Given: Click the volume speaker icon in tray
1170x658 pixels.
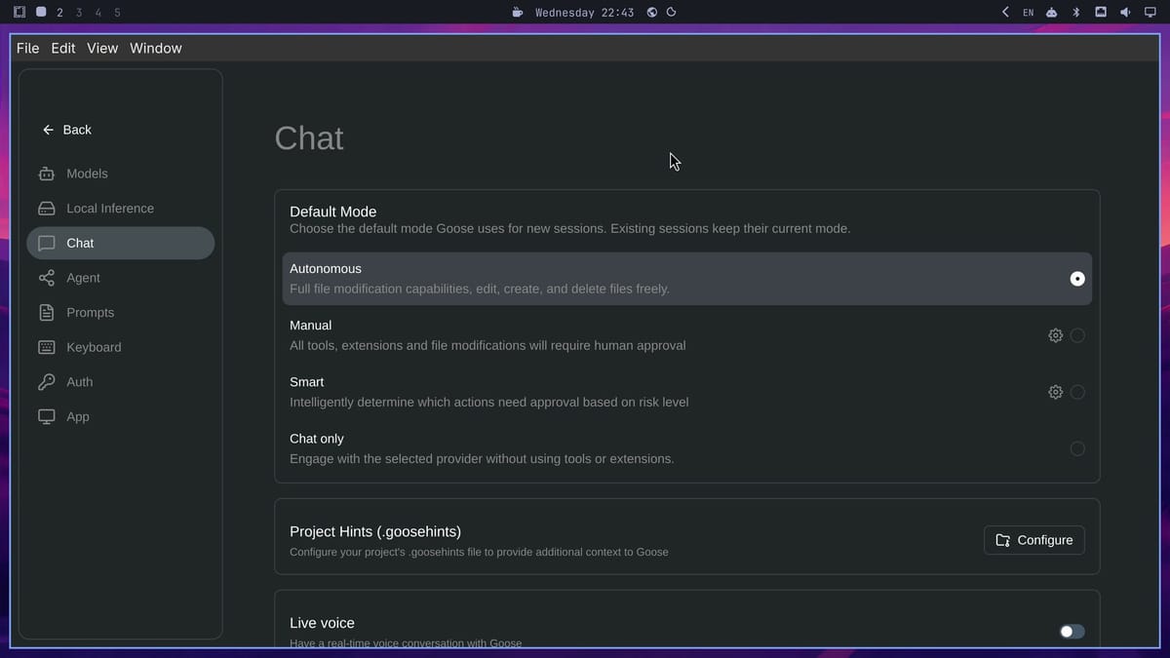Looking at the screenshot, I should (1125, 13).
